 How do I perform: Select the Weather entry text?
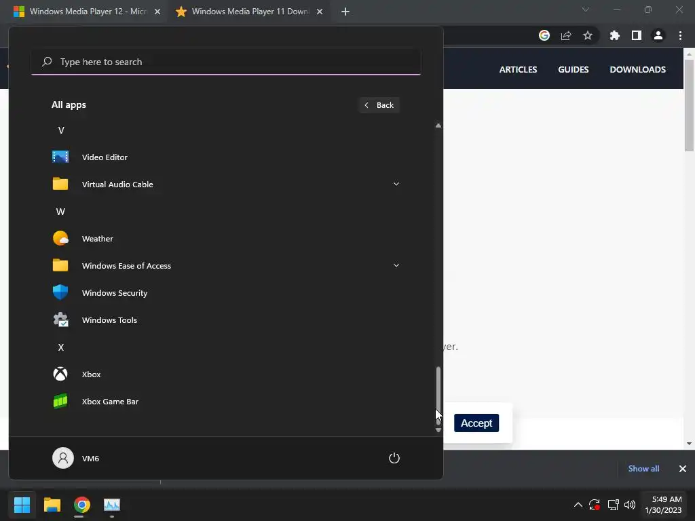[98, 239]
